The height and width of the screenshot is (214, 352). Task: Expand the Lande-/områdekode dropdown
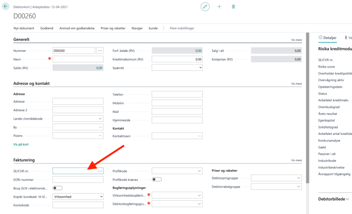point(78,119)
